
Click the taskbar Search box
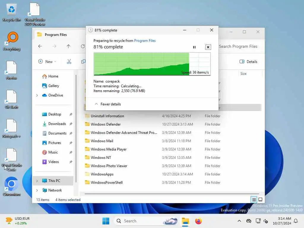click(x=146, y=221)
